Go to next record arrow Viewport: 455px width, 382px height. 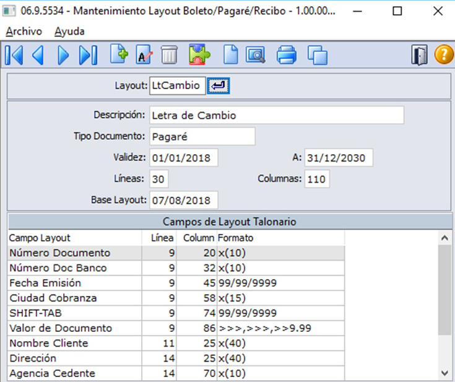click(x=63, y=55)
